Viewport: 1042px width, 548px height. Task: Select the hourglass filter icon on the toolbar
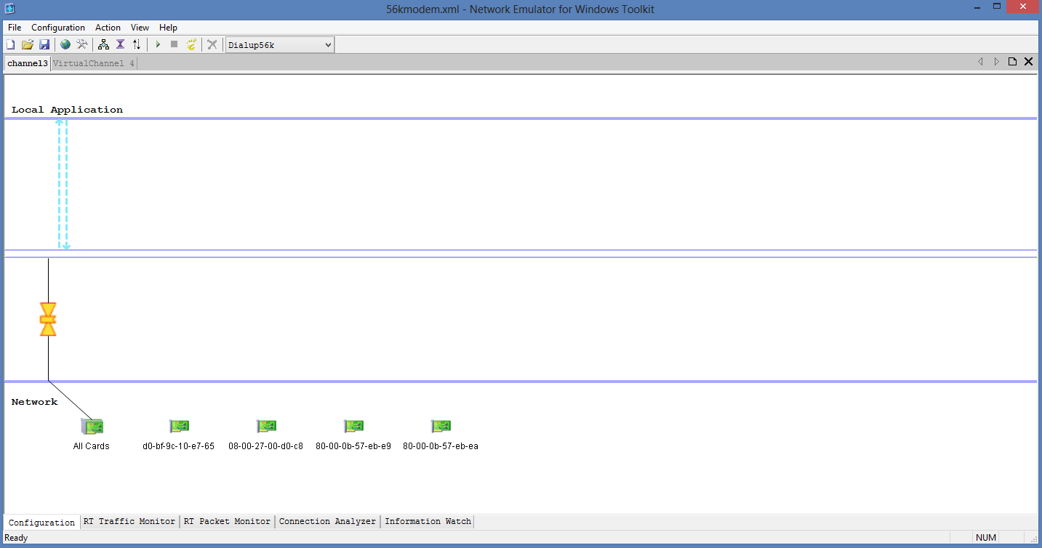click(120, 44)
